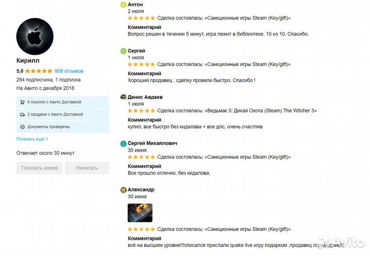
Task: Click Александр's reviewer avatar
Action: pos(123,190)
